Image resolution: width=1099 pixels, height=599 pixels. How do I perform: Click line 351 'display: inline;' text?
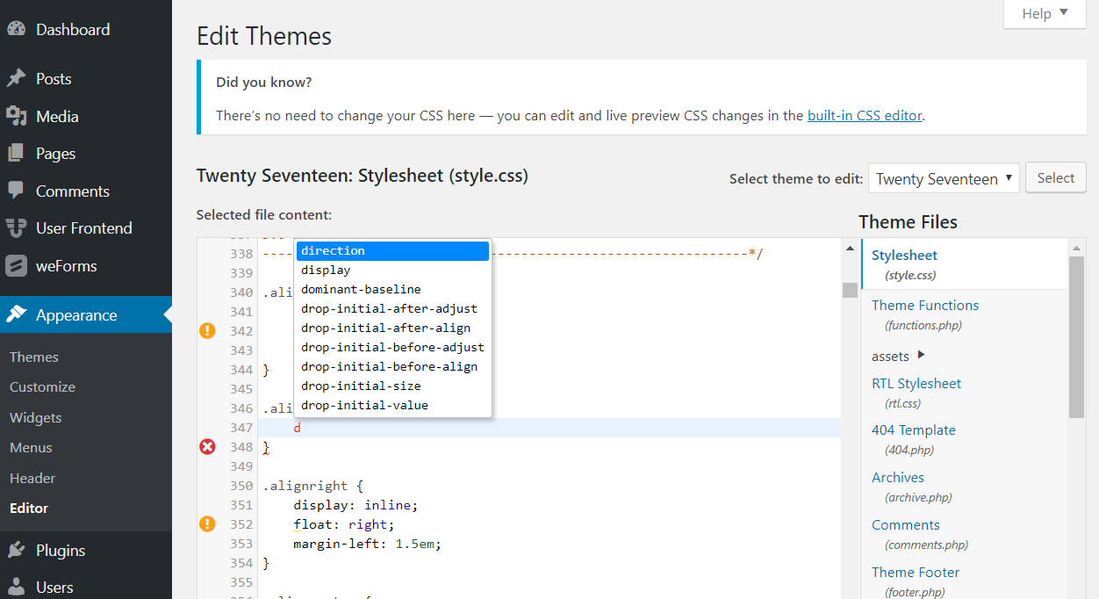(356, 505)
